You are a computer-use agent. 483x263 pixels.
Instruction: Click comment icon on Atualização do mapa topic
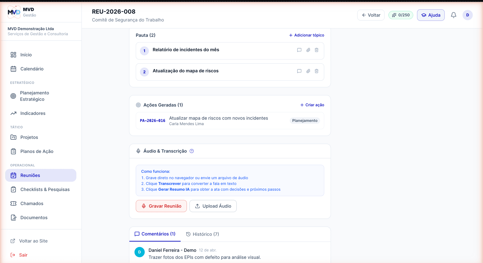point(299,71)
